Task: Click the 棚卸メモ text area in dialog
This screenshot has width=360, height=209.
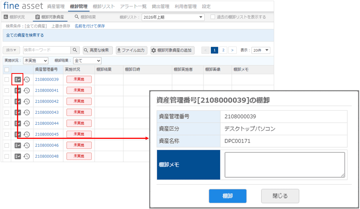Action: (285, 165)
